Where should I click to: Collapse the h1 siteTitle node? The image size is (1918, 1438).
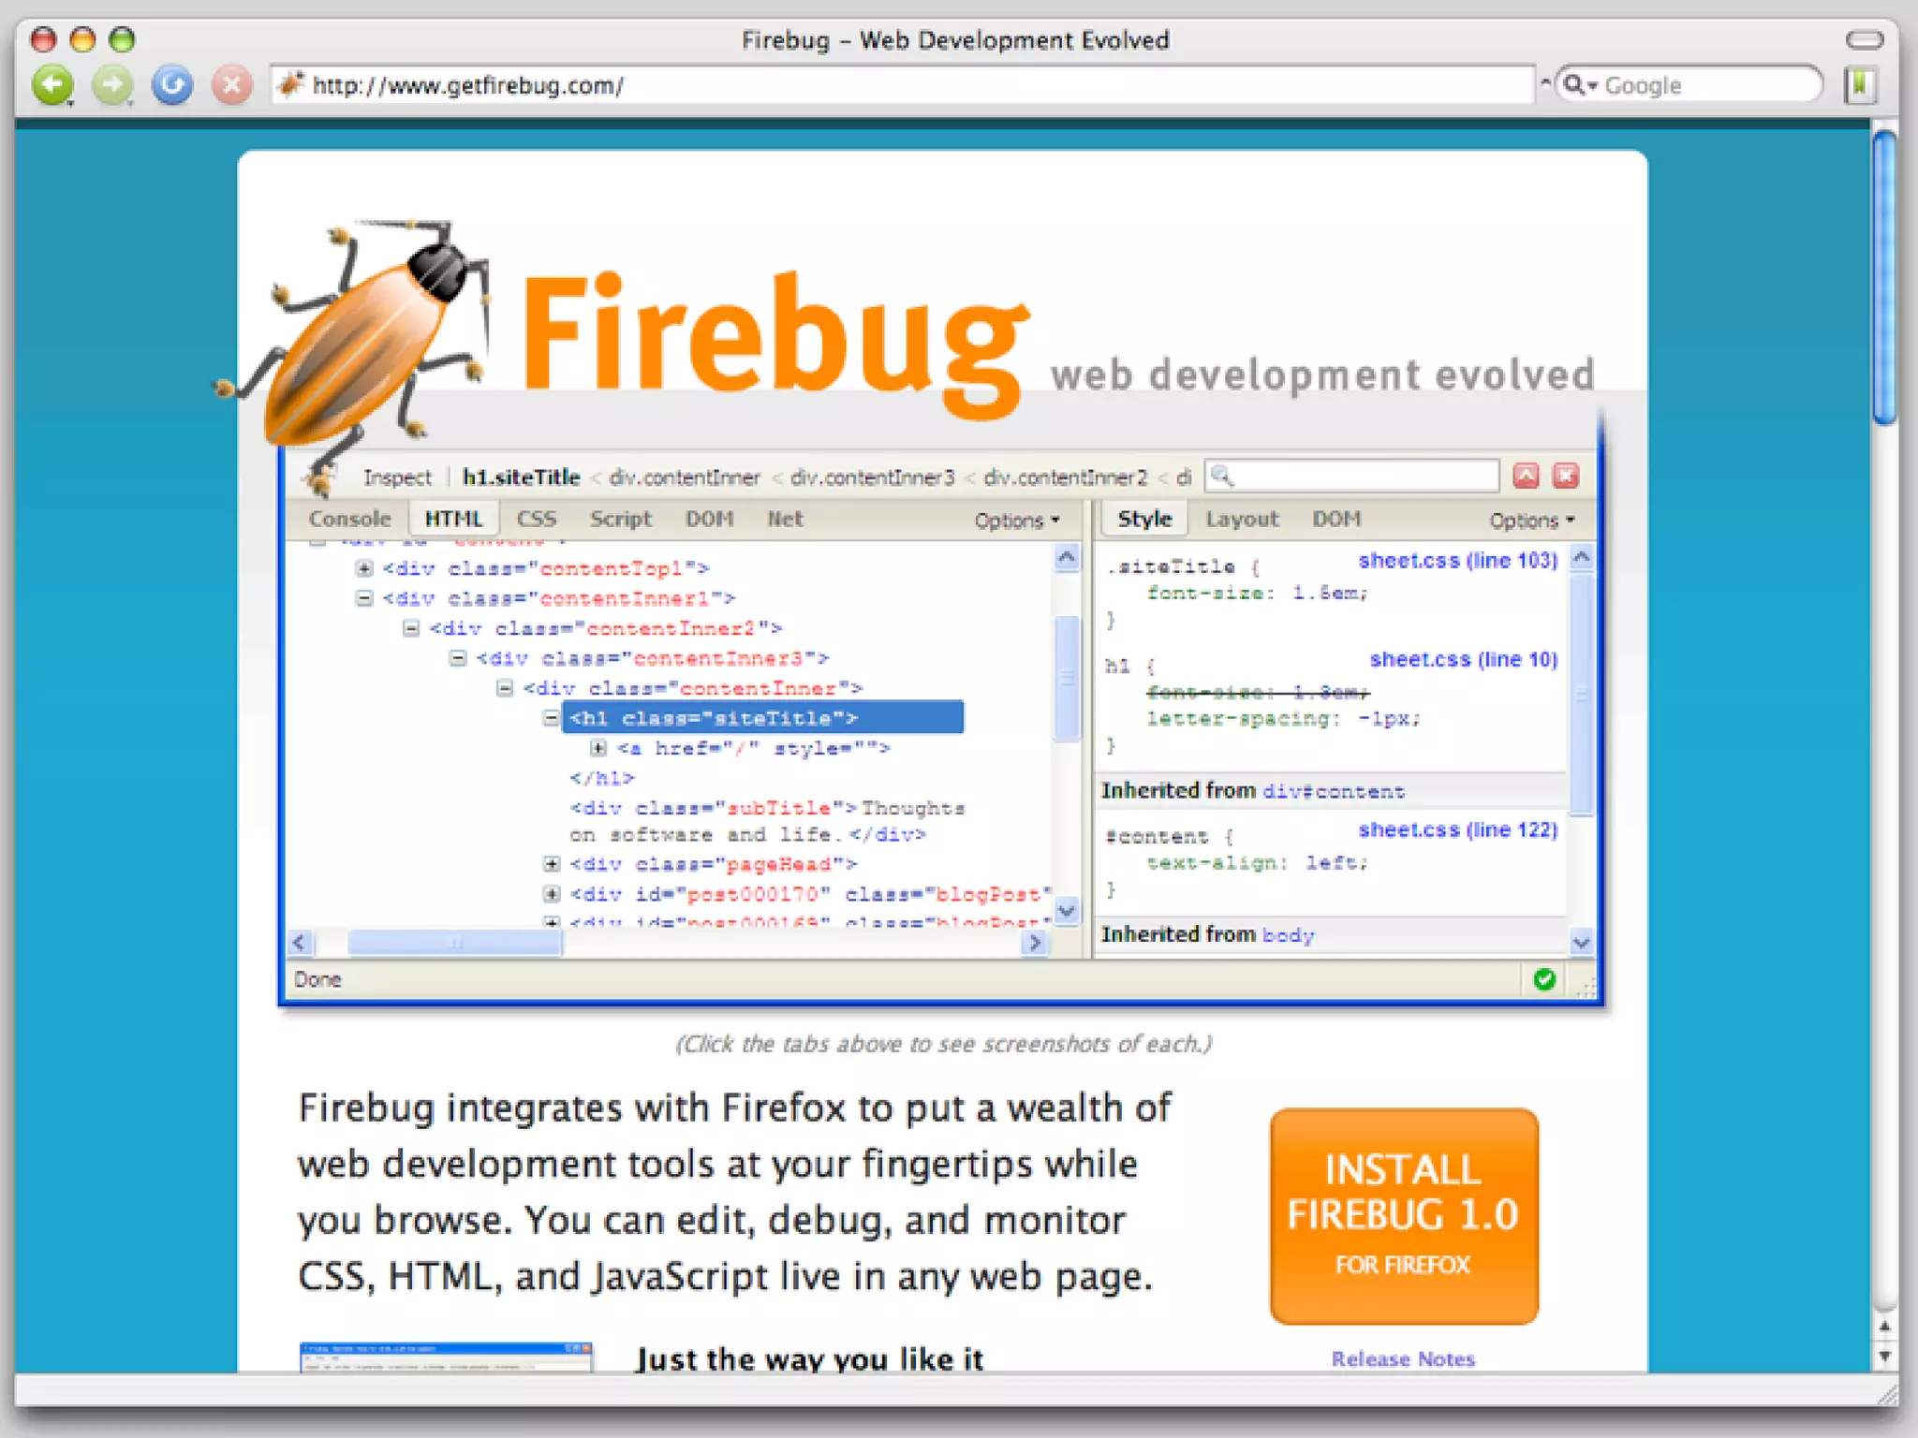(552, 718)
